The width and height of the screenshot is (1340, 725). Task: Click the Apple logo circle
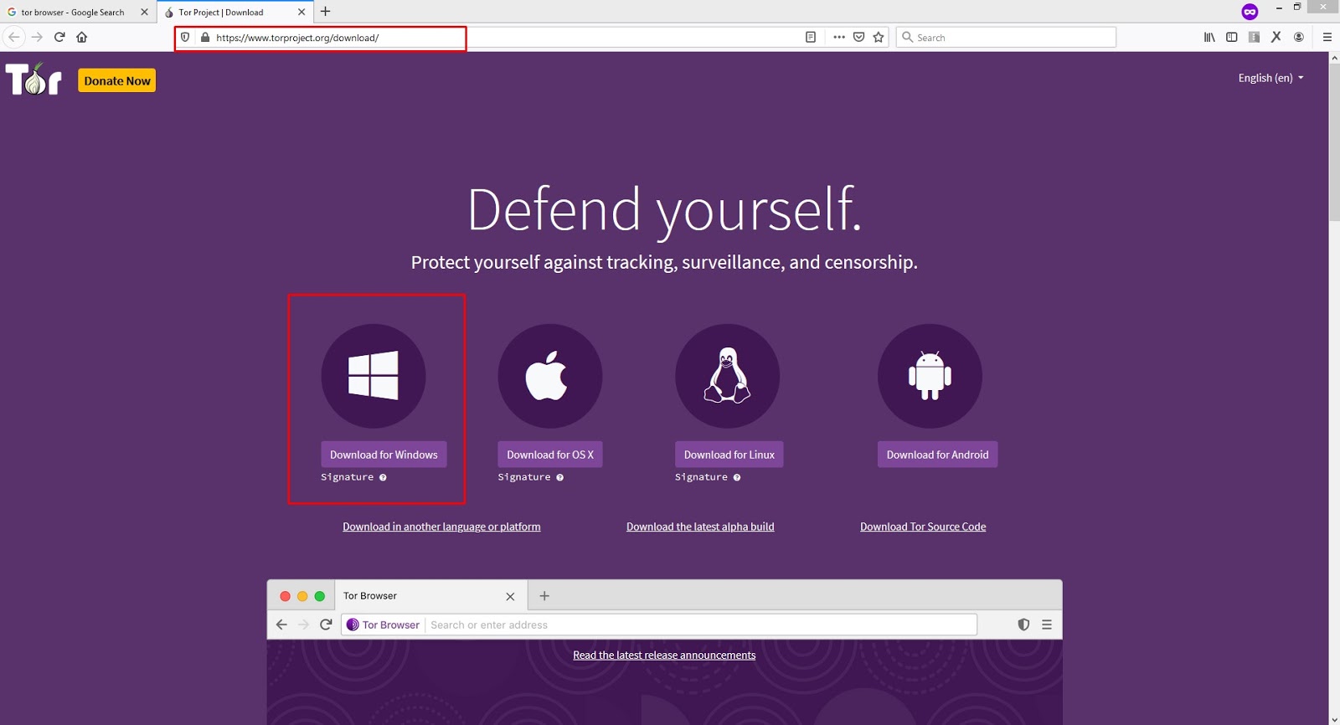tap(550, 376)
